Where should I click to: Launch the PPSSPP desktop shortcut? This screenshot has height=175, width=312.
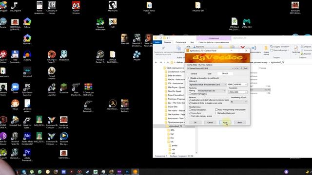click(137, 56)
